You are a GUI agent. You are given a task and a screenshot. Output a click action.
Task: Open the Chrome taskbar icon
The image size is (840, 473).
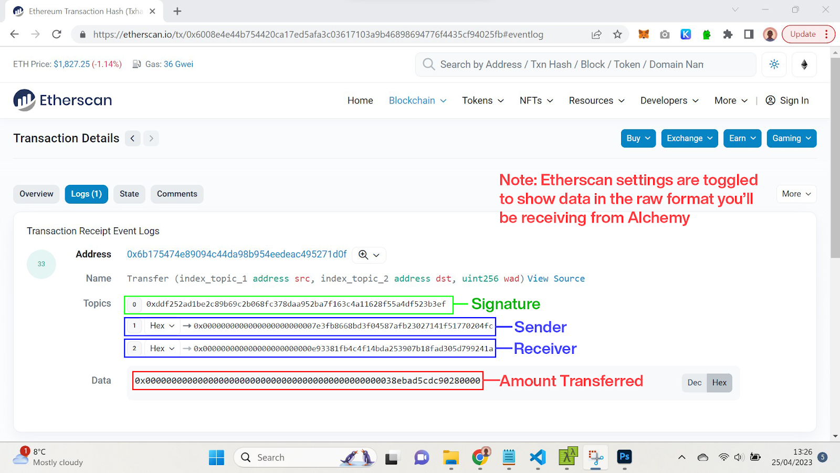[480, 457]
